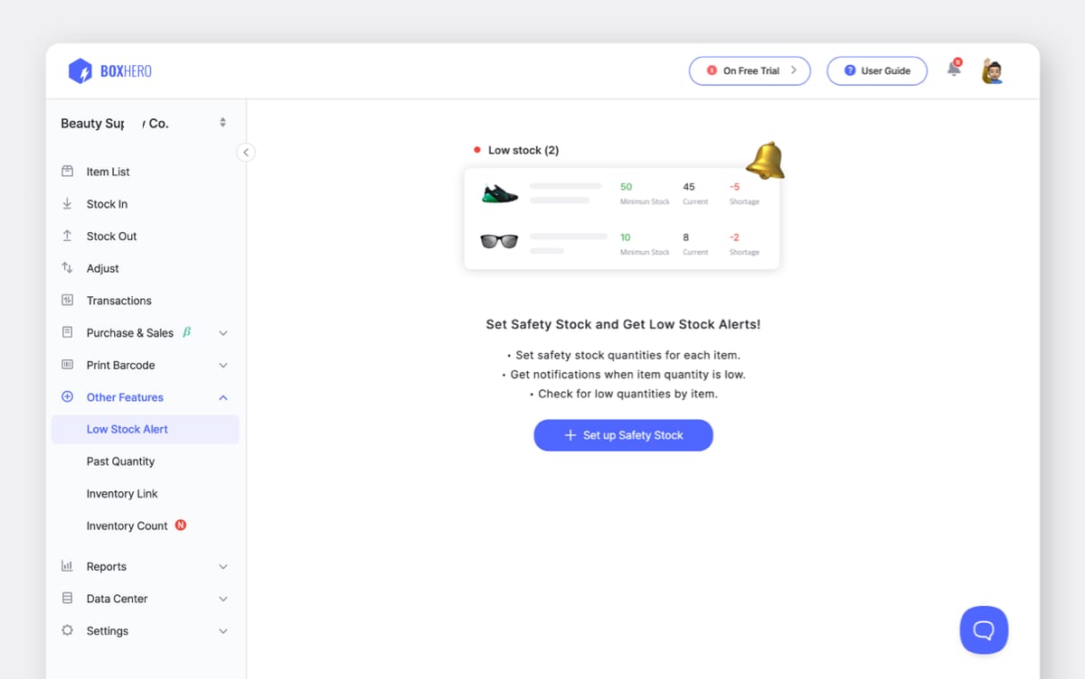
Task: Open the live chat bubble
Action: click(x=984, y=629)
